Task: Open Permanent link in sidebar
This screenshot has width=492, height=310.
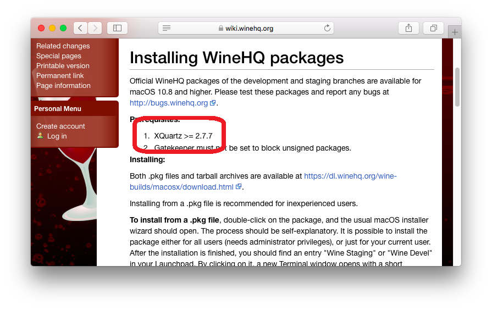Action: click(60, 76)
